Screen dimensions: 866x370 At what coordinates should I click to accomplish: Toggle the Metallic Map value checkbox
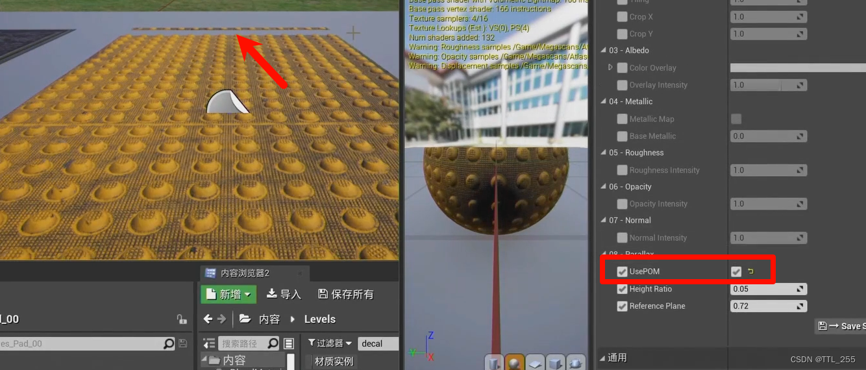[x=736, y=119]
